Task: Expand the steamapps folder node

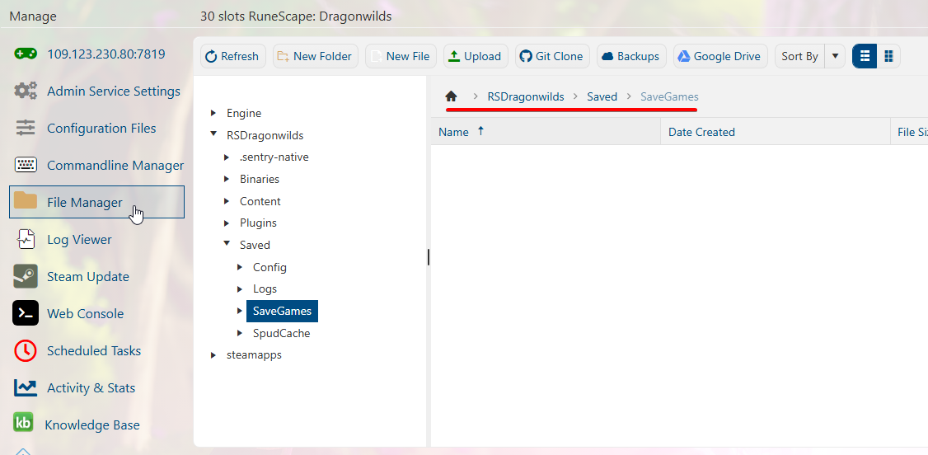Action: click(214, 355)
